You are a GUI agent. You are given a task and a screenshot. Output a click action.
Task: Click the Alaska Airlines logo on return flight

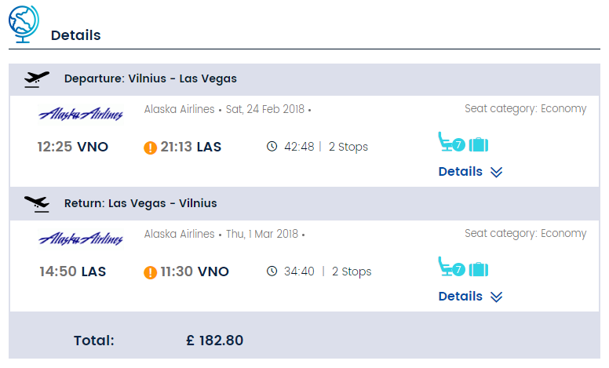81,239
